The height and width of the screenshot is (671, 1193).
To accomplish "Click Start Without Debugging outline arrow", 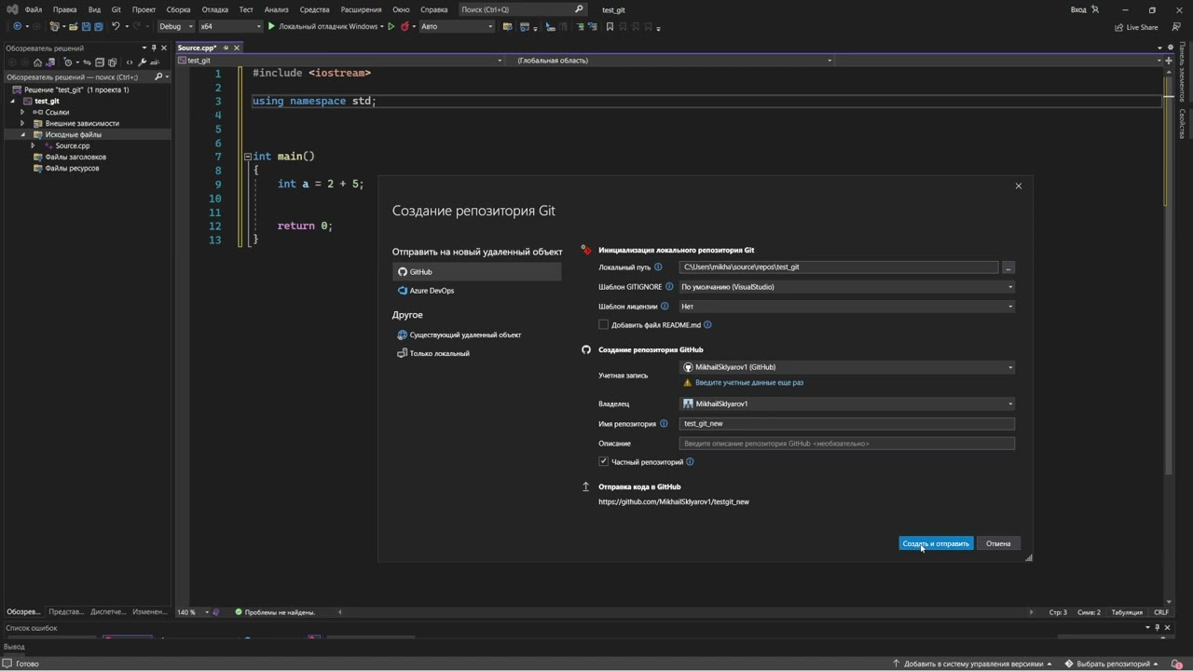I will pyautogui.click(x=391, y=26).
